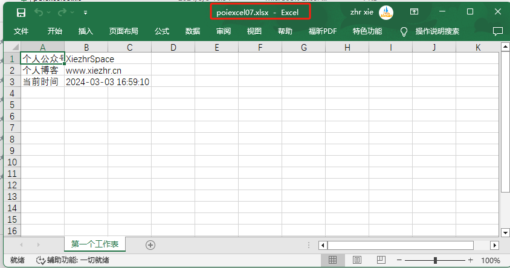
Task: Select the 第一个工作表 sheet tab
Action: click(x=95, y=244)
